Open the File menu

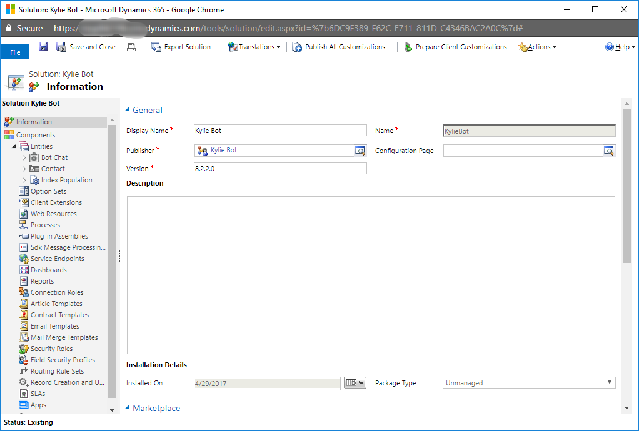point(14,52)
